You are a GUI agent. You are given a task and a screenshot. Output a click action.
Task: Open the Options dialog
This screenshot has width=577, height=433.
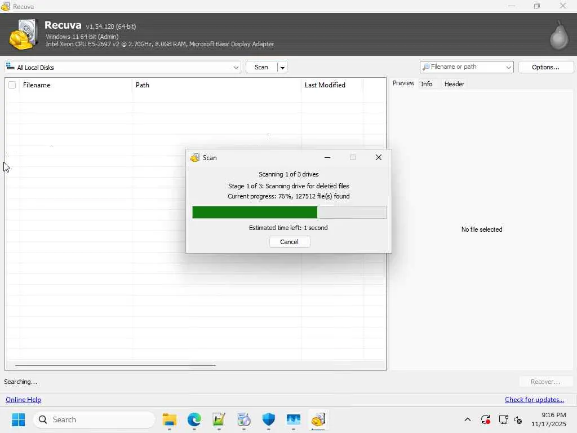point(545,68)
